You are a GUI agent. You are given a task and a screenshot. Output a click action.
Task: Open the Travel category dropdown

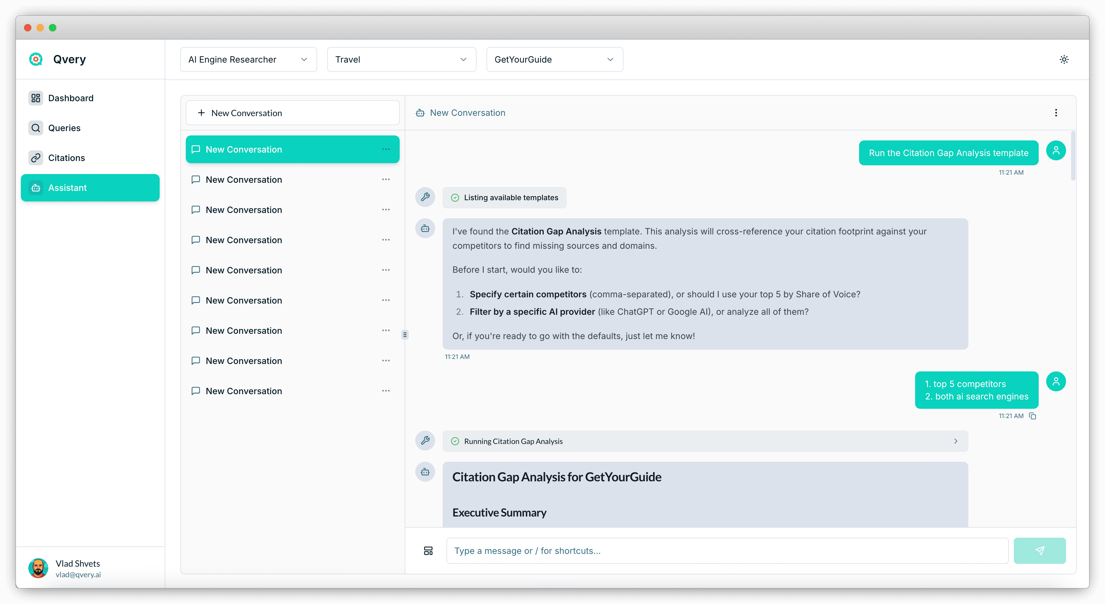tap(401, 60)
